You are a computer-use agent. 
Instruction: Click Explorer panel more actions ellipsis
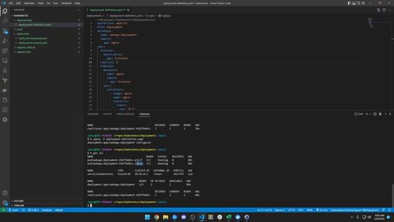point(79,10)
